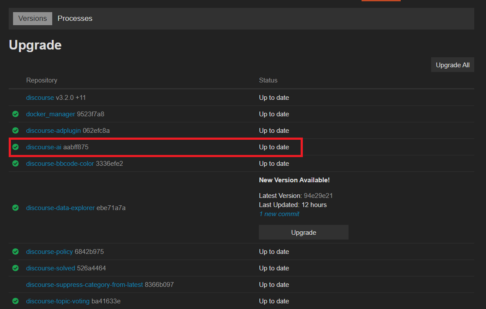The image size is (486, 309).
Task: Click 'Up to date' status for discourse-topic-voting
Action: click(x=274, y=301)
